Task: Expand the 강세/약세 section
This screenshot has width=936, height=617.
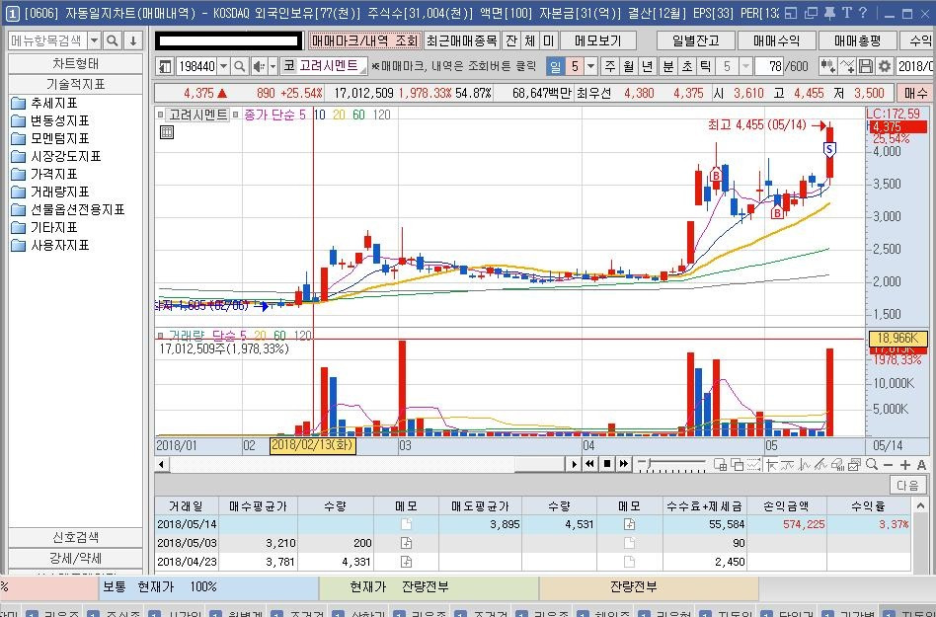Action: pyautogui.click(x=75, y=559)
